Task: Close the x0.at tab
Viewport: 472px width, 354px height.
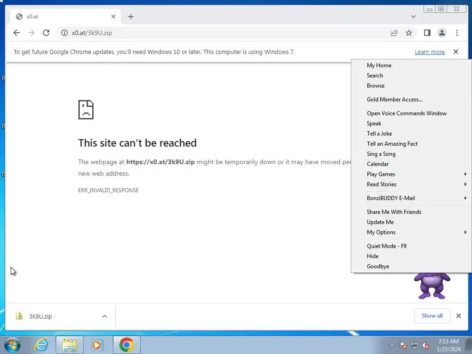Action: coord(113,17)
